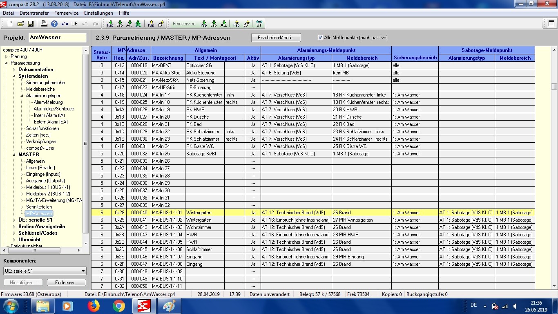Open the Einstellungen menu
558x314 pixels.
[98, 13]
